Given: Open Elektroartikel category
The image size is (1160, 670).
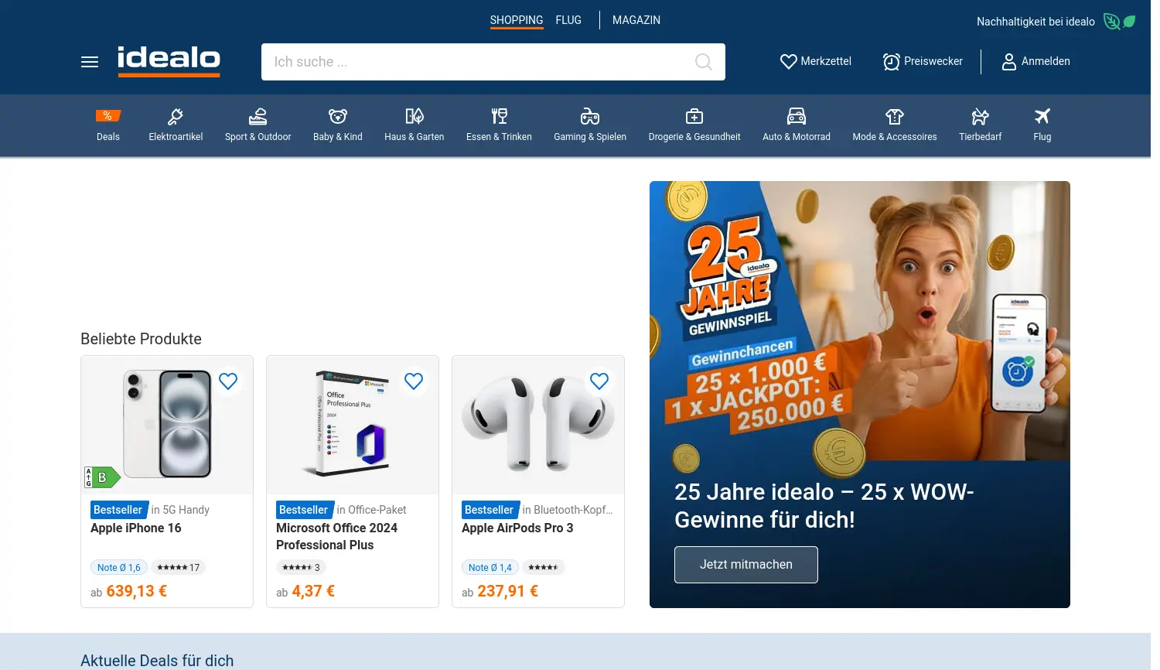Looking at the screenshot, I should coord(176,125).
